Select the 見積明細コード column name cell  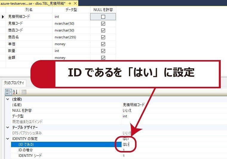point(29,17)
